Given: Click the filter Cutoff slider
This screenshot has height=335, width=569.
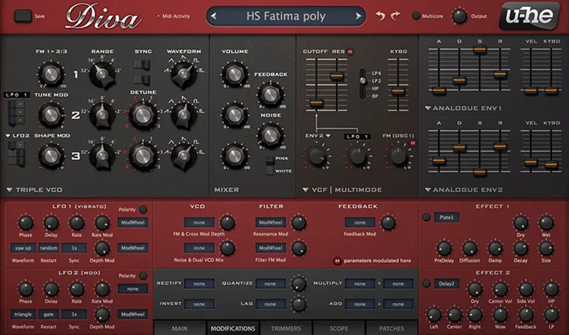Looking at the screenshot, I should point(315,102).
